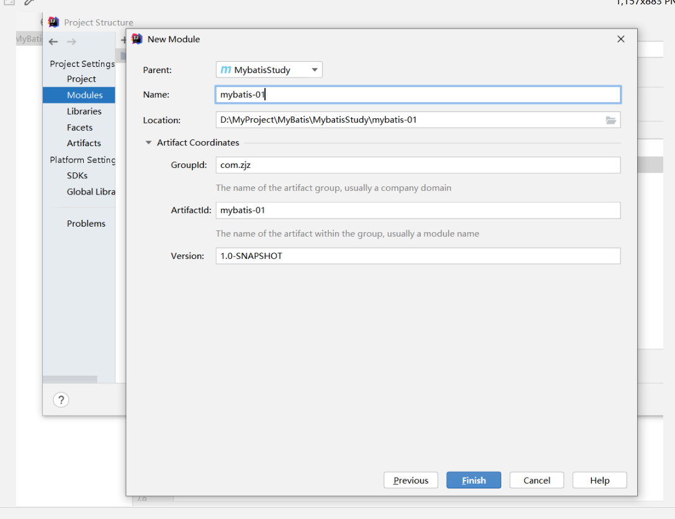Click the ArtifactId input field

coord(418,210)
